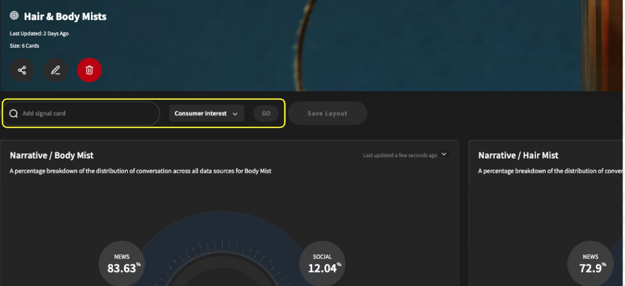Click the pencil edit icon
The width and height of the screenshot is (625, 286).
[x=55, y=70]
